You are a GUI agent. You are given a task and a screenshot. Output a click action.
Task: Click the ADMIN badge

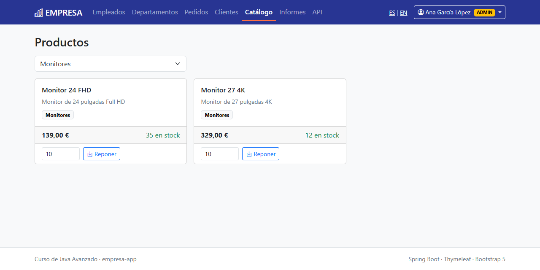click(484, 12)
